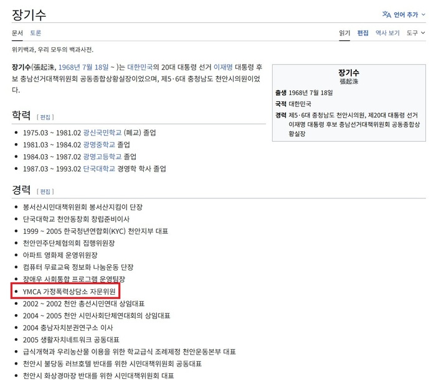Click the highlighted YMCA 가정폭력상담소 자문위원 entry
Image resolution: width=436 pixels, height=380 pixels.
[70, 291]
